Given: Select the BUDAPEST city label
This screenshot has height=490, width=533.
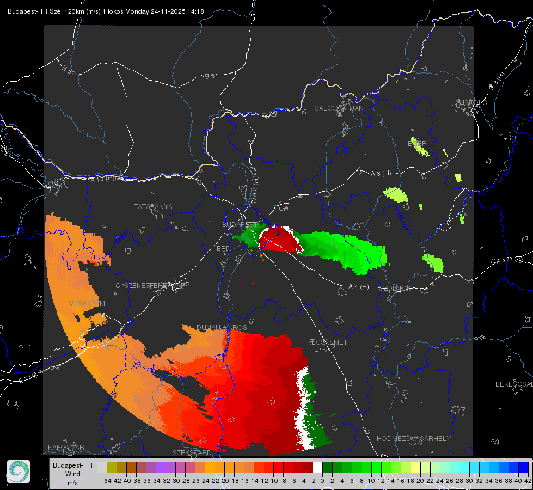Looking at the screenshot, I should click(240, 224).
